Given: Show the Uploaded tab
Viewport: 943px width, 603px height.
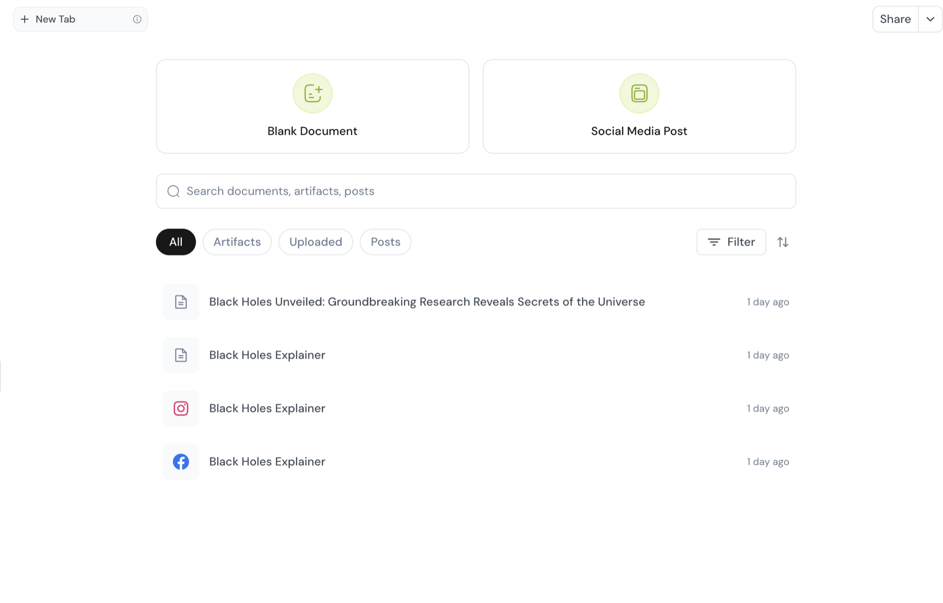Looking at the screenshot, I should 316,242.
